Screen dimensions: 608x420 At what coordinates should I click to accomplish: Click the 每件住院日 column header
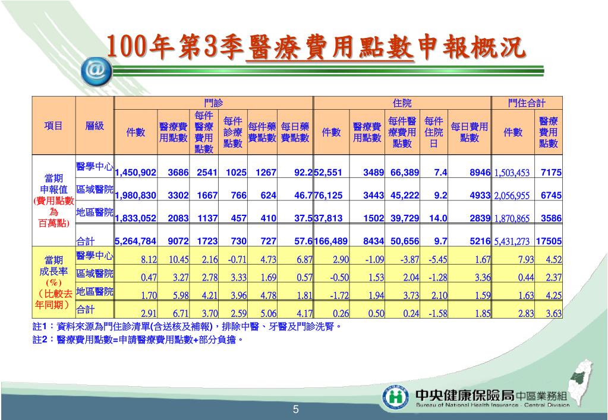click(433, 132)
